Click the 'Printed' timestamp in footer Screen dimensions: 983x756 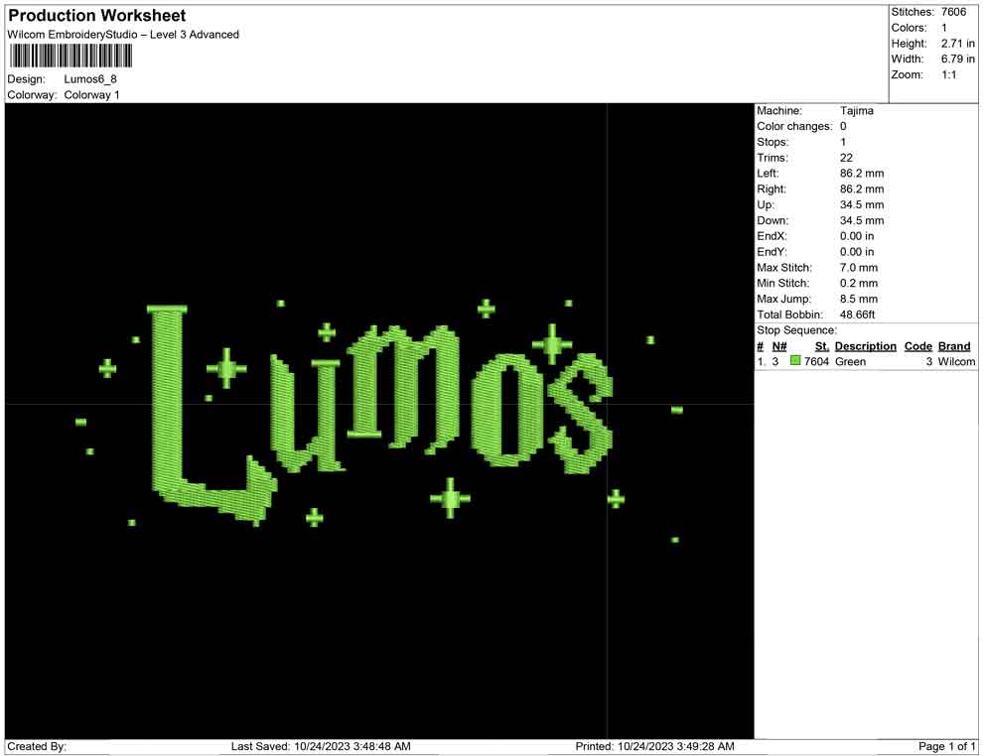pyautogui.click(x=654, y=746)
